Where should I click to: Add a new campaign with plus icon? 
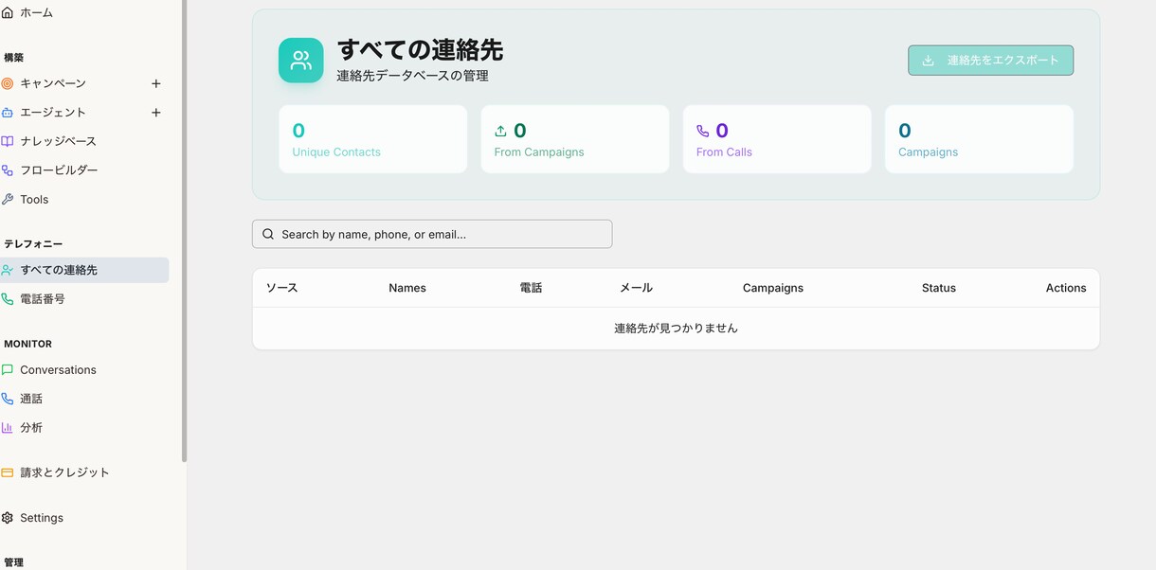(x=156, y=83)
